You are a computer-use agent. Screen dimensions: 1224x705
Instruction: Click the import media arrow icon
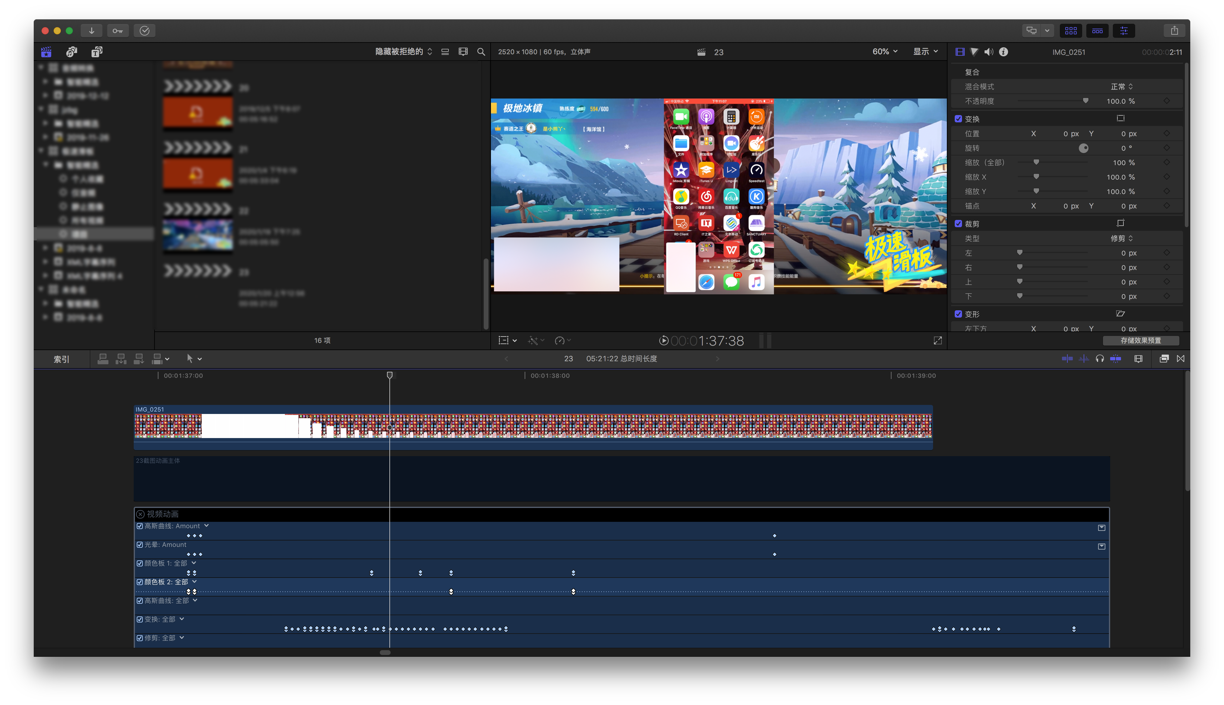click(x=92, y=30)
